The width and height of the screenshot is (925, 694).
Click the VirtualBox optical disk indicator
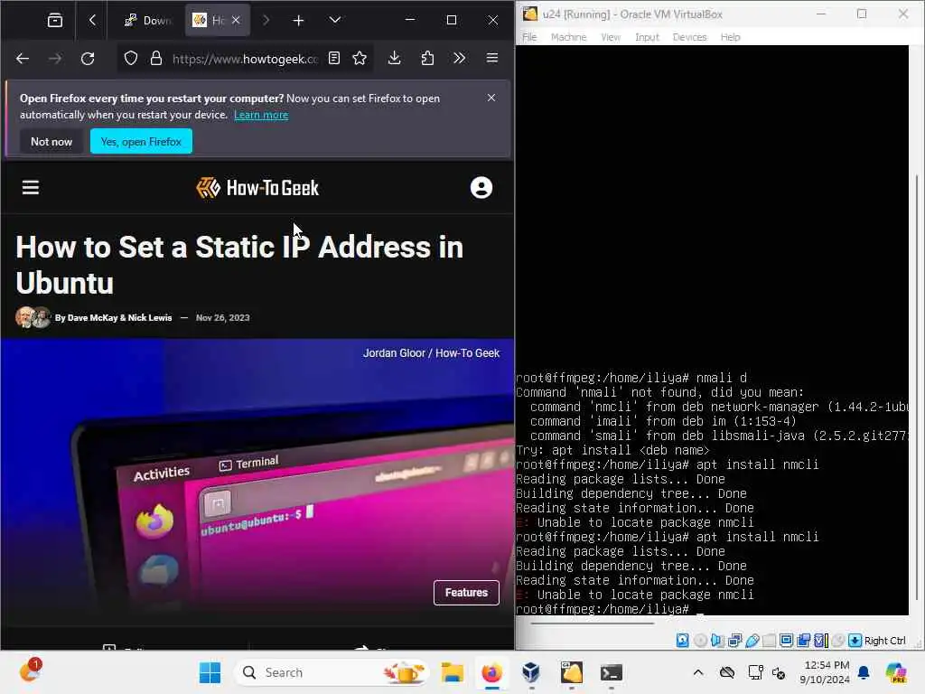[x=700, y=641]
